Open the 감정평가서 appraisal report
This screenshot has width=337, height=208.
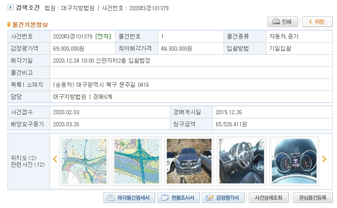point(223,197)
